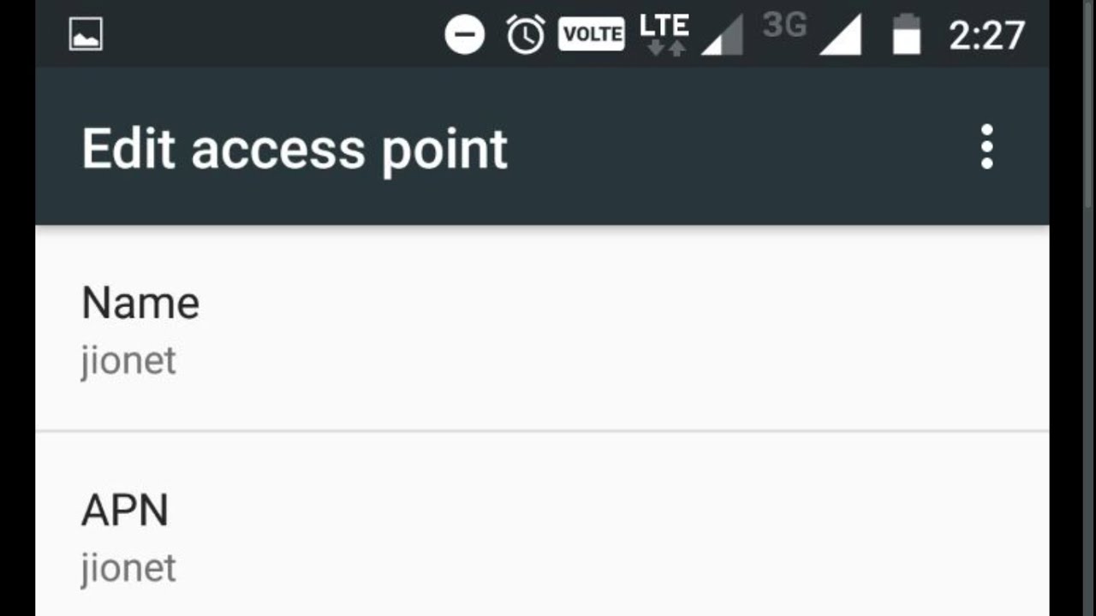Image resolution: width=1096 pixels, height=616 pixels.
Task: Edit the jionet value under Name
Action: 128,361
